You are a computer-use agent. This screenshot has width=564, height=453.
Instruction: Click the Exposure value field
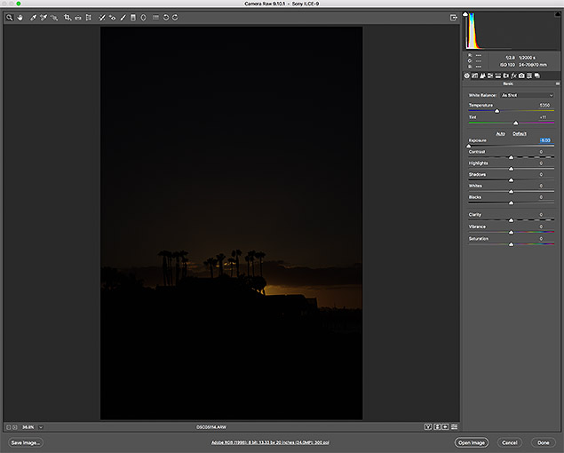544,140
